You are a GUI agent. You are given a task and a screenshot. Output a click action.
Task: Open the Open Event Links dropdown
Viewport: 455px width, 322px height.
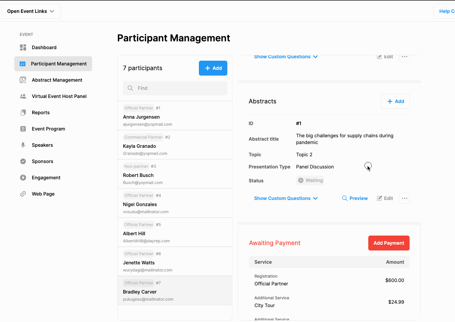tap(31, 11)
